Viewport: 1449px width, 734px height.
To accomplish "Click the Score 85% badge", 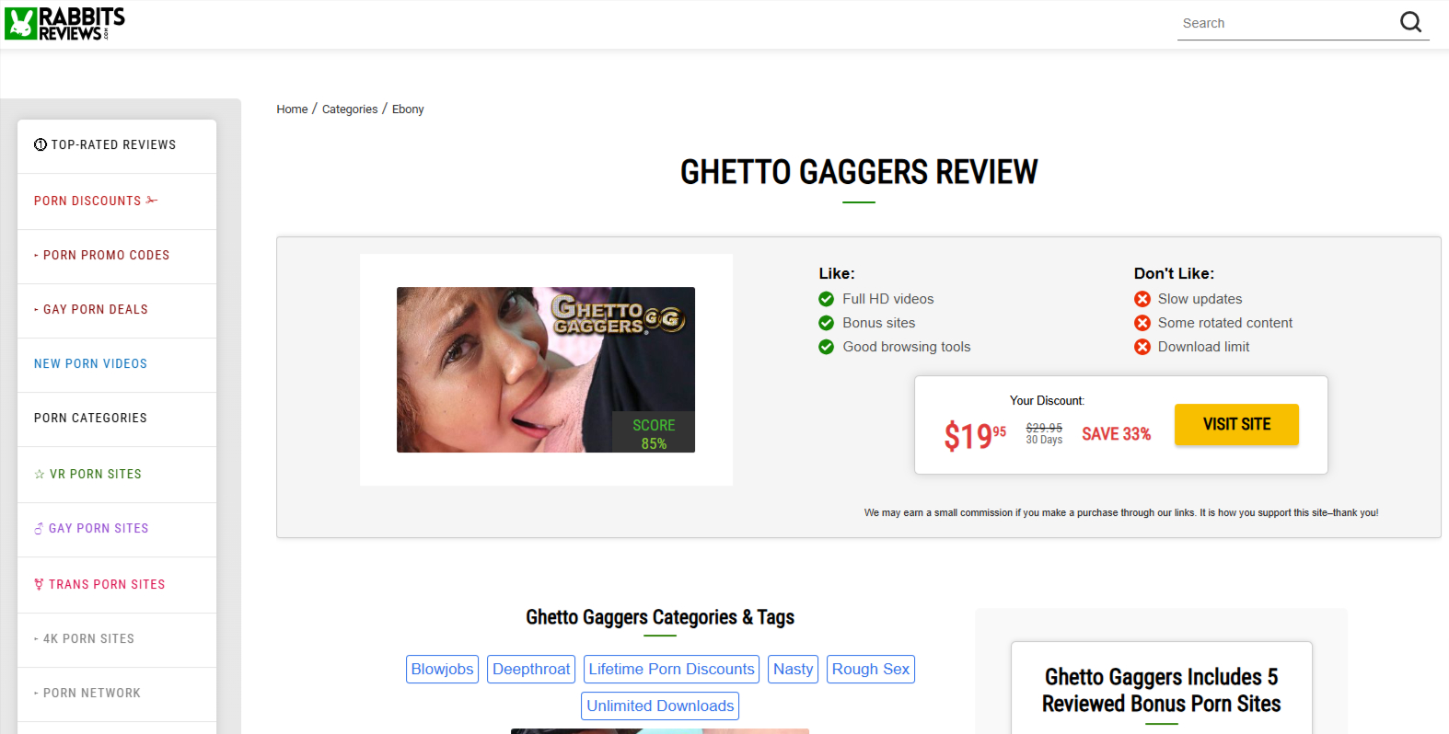I will [654, 433].
